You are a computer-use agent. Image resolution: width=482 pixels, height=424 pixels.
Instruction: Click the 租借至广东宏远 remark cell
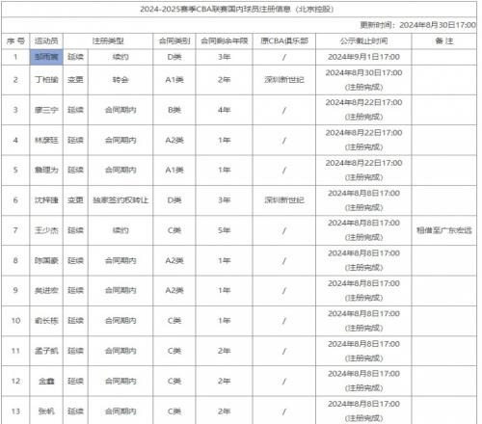tap(444, 230)
